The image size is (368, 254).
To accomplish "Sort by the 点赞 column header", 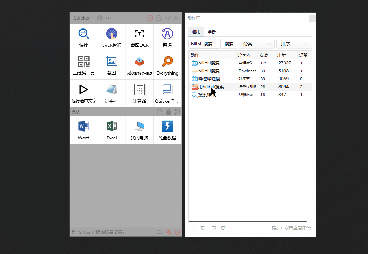I will point(305,55).
